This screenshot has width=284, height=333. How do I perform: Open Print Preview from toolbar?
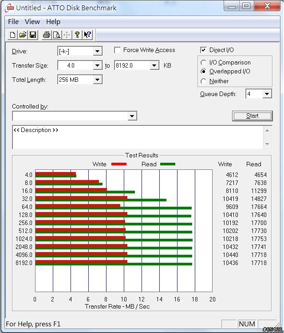(57, 35)
